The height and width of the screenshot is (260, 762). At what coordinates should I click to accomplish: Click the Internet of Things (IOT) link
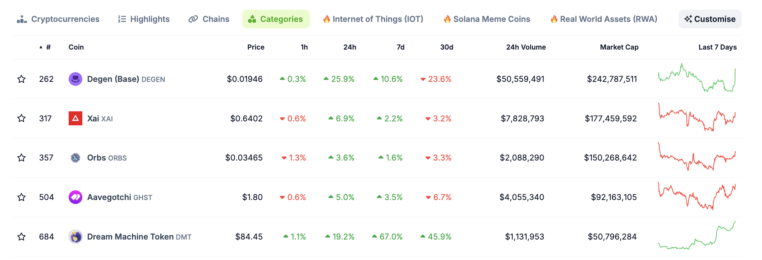click(373, 19)
